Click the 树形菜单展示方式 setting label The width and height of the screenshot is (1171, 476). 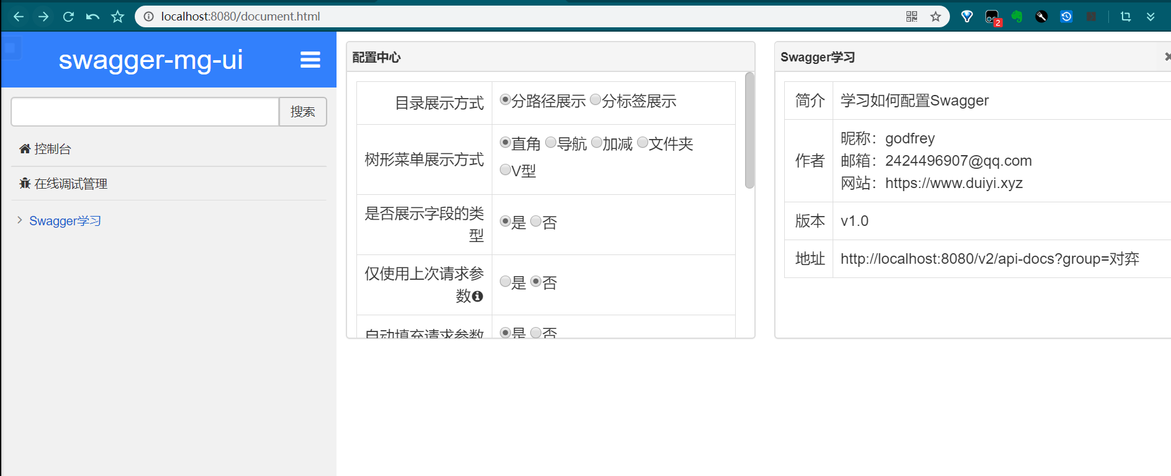click(425, 159)
